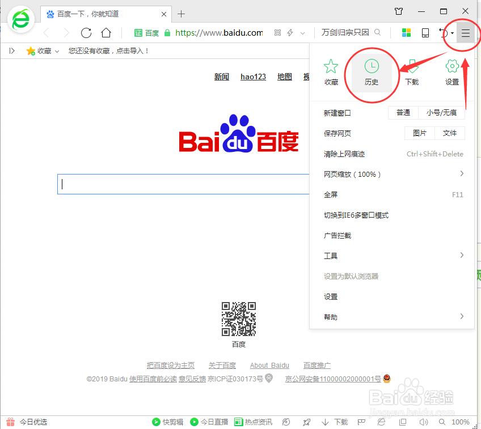Click the 把百度设为主页 link
The height and width of the screenshot is (429, 481).
point(171,365)
